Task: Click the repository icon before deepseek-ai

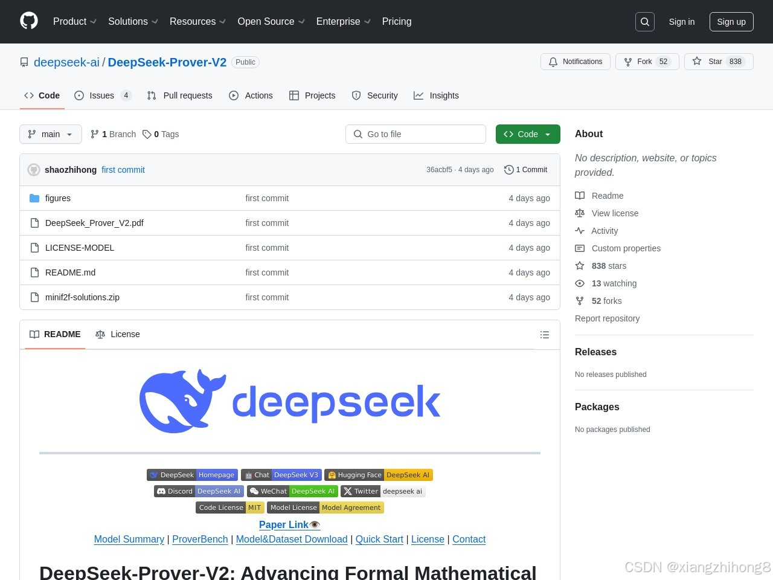Action: [24, 62]
